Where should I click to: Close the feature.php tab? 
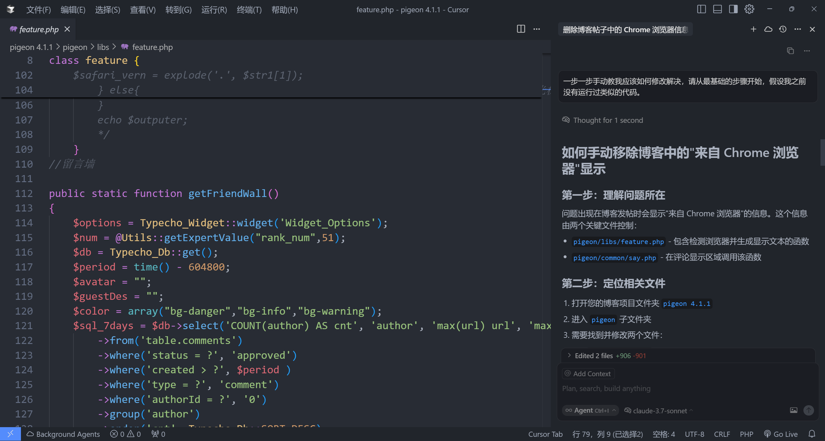[67, 29]
